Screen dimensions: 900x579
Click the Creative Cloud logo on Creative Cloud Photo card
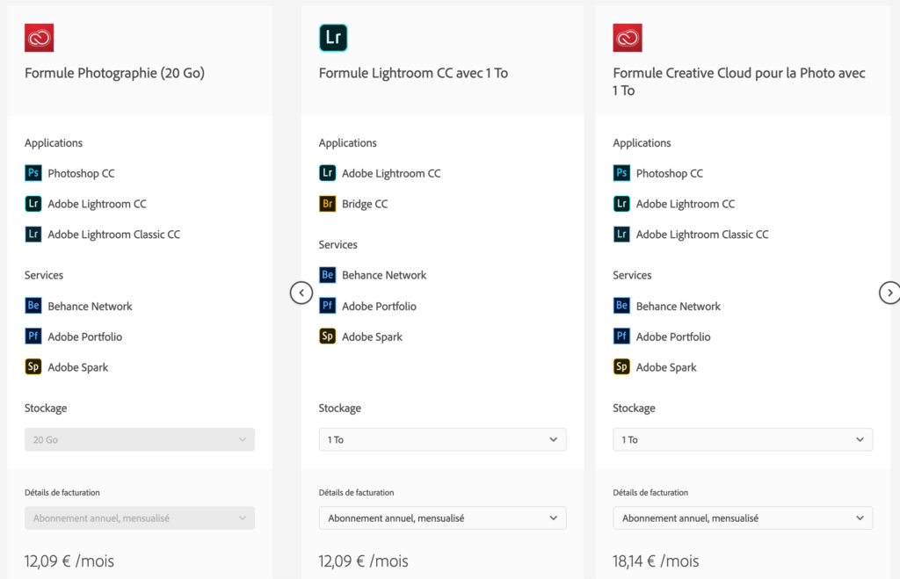pyautogui.click(x=628, y=38)
